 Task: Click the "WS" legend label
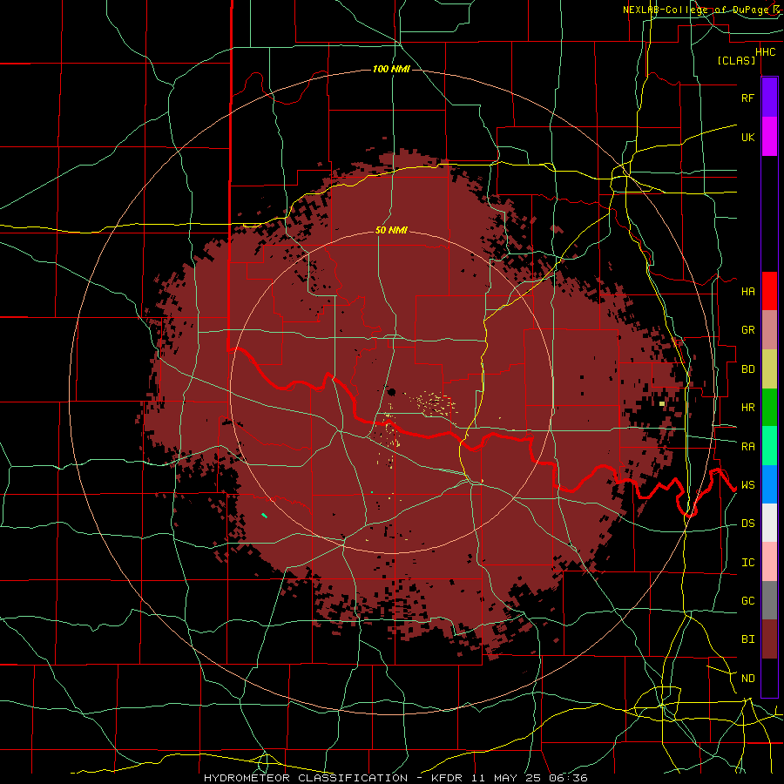coord(747,485)
